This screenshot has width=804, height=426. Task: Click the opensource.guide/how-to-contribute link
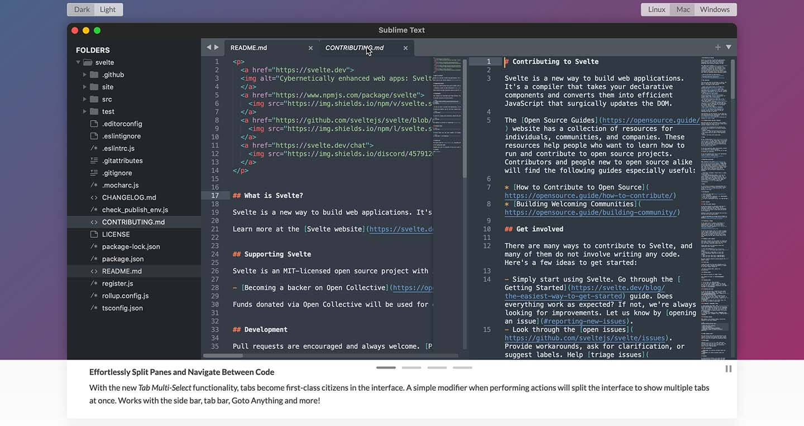(x=588, y=196)
